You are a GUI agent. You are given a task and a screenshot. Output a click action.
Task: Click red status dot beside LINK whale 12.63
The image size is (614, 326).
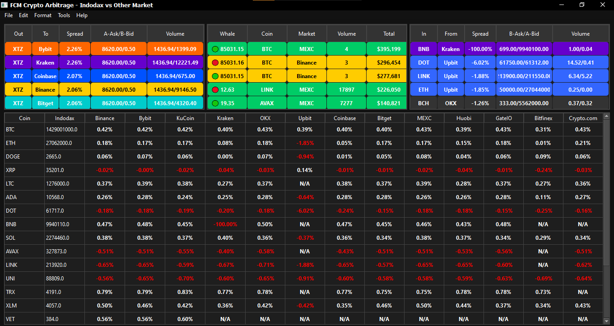pos(215,90)
